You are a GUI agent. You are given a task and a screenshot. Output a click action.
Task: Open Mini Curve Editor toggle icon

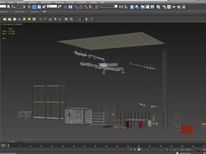pos(3,145)
